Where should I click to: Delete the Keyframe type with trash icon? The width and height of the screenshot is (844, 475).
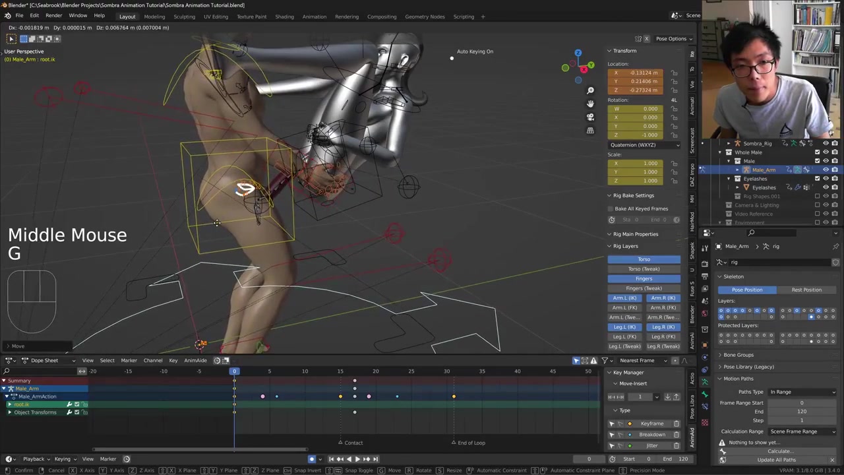tap(676, 424)
